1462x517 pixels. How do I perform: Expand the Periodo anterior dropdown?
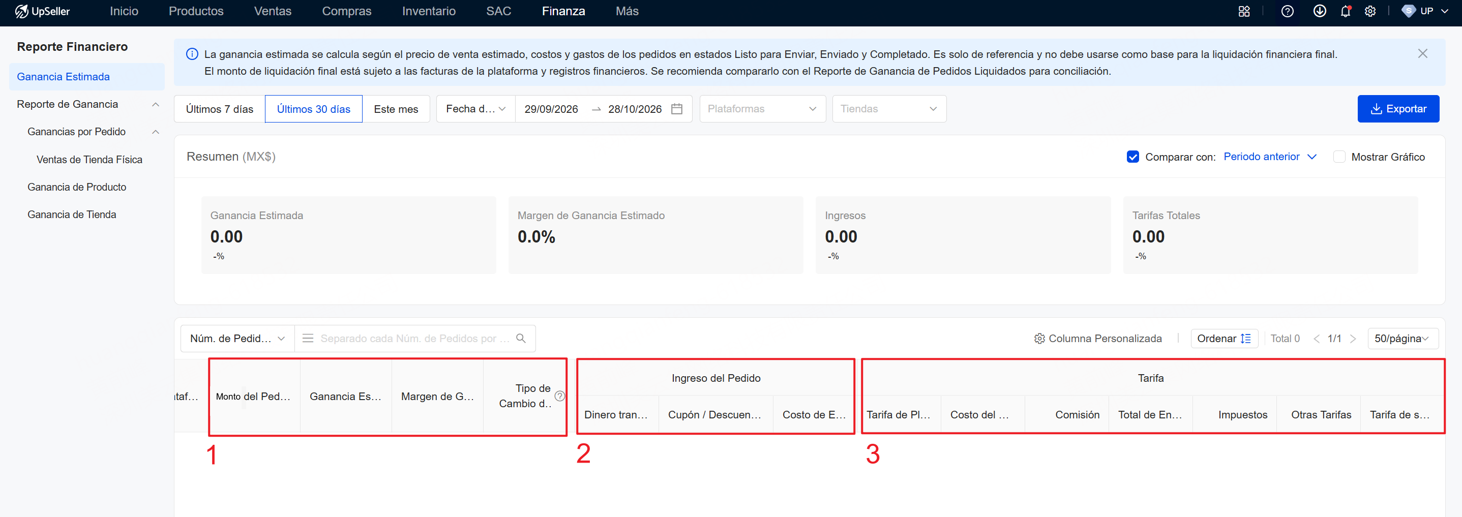(1270, 157)
